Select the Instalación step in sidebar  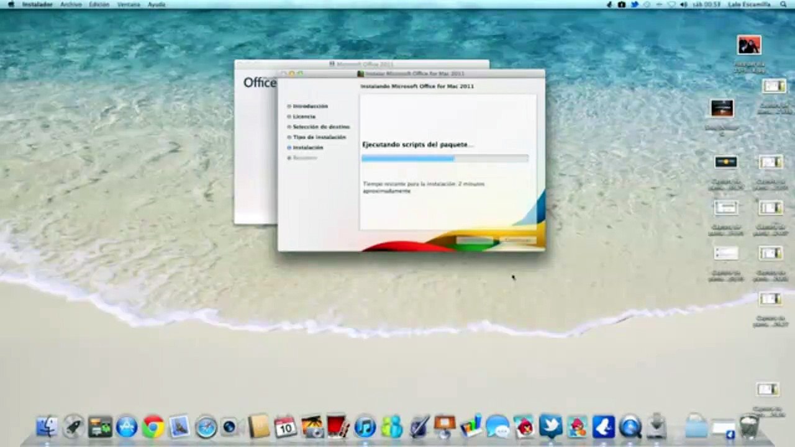click(x=307, y=148)
